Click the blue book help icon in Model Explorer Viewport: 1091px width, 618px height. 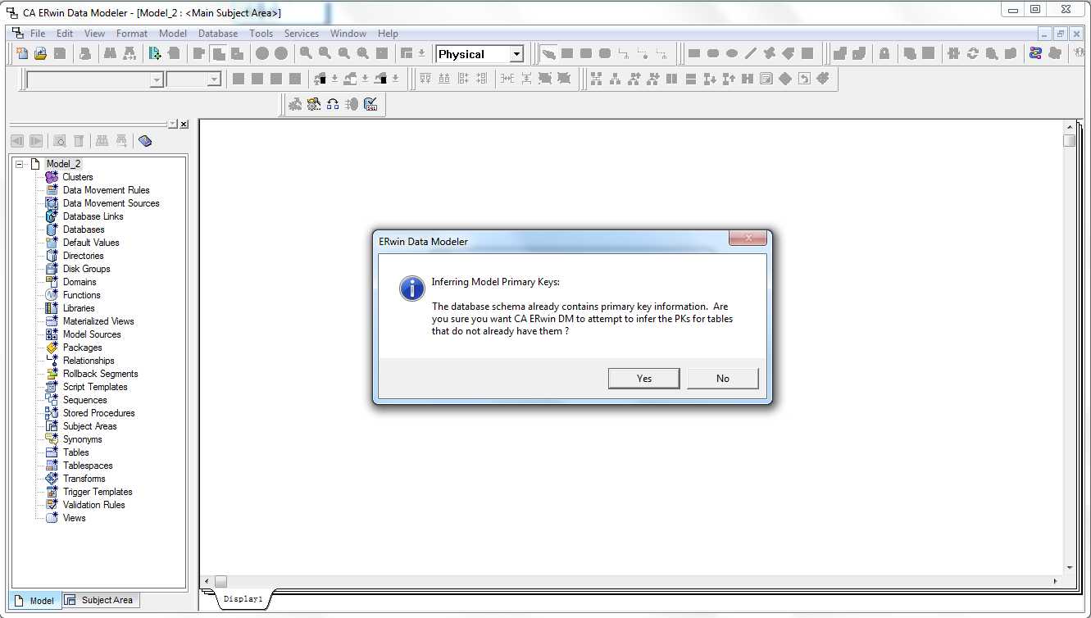point(145,141)
